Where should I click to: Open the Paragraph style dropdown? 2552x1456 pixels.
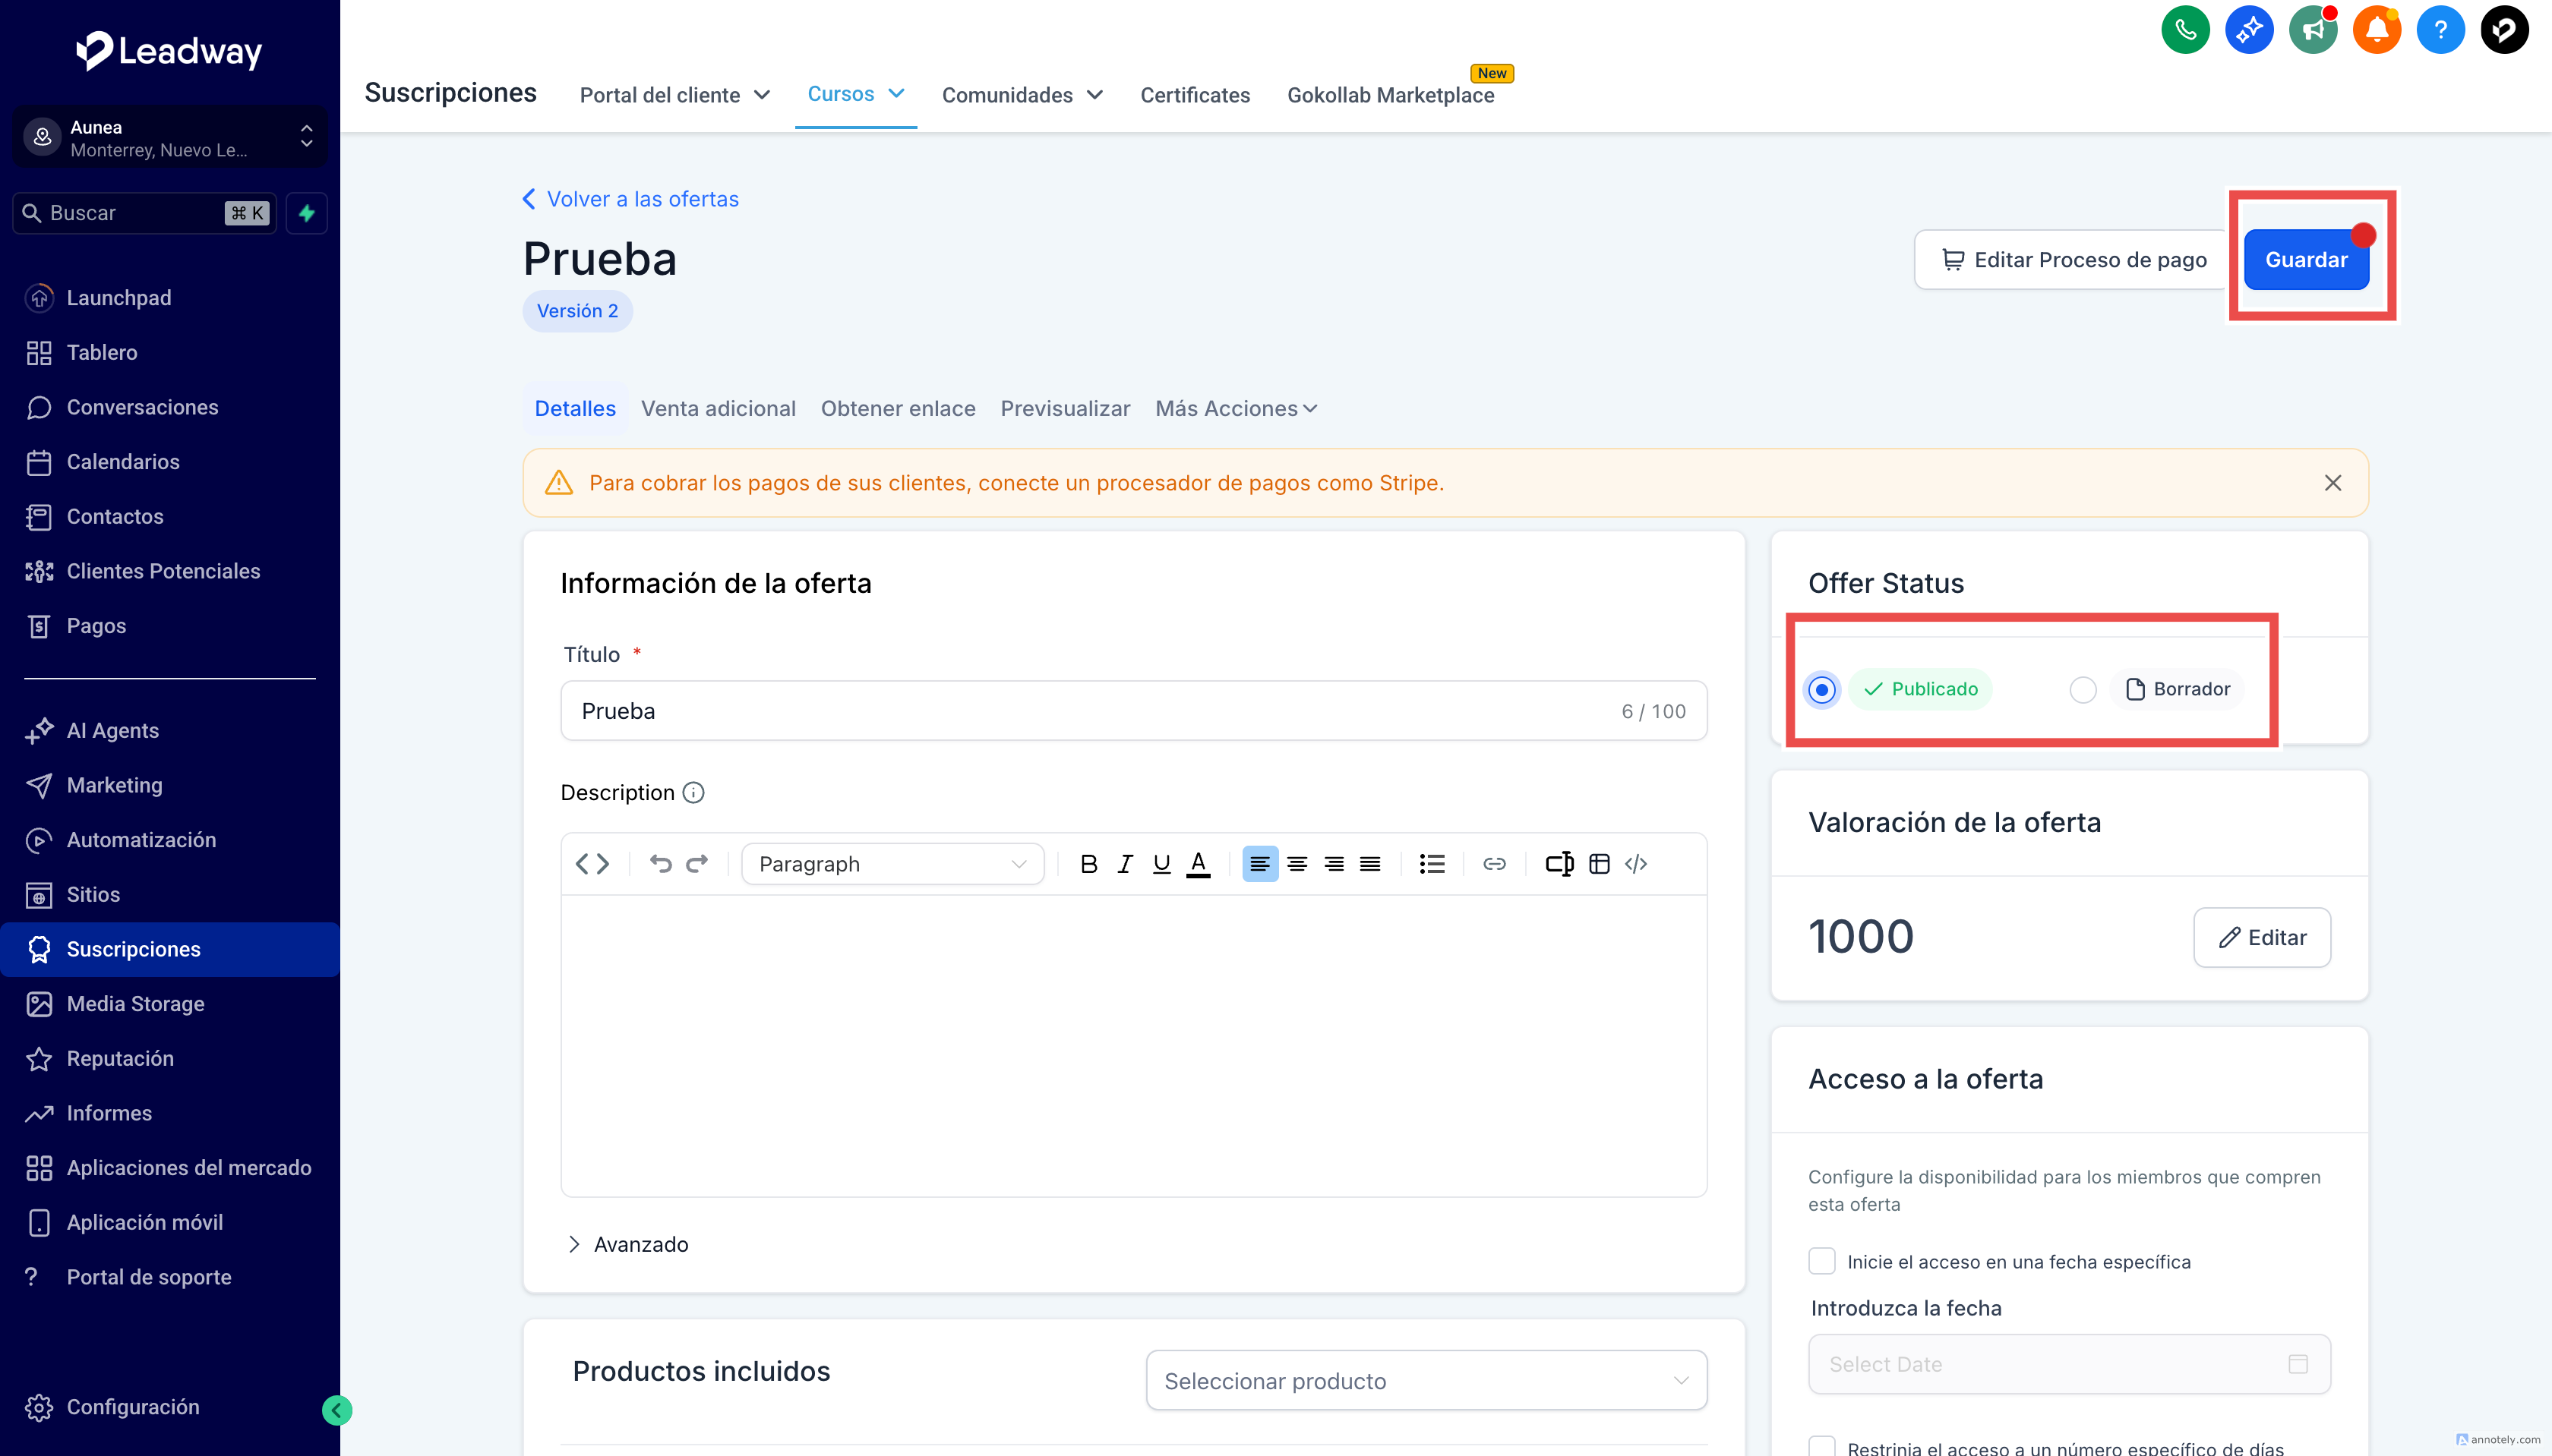(x=892, y=864)
